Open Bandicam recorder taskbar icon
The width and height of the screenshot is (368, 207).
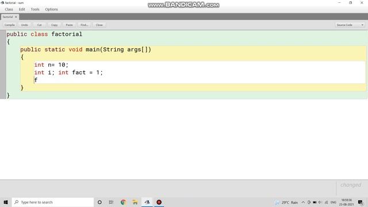159,202
